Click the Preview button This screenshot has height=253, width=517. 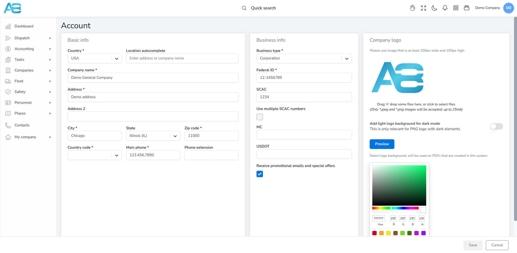(382, 144)
